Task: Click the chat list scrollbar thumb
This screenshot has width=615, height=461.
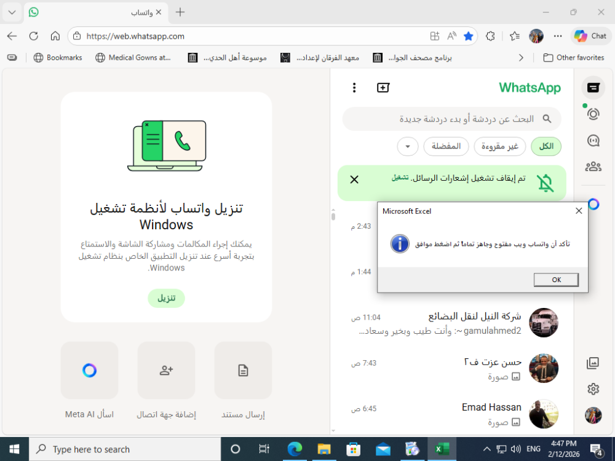Action: pos(333,216)
